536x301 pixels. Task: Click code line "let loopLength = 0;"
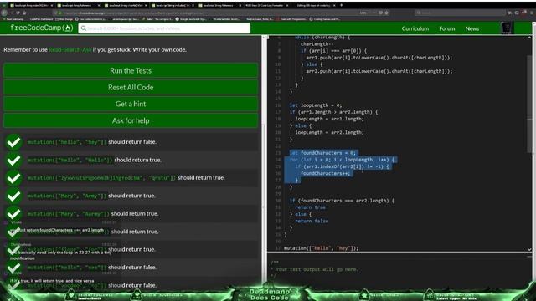[316, 105]
